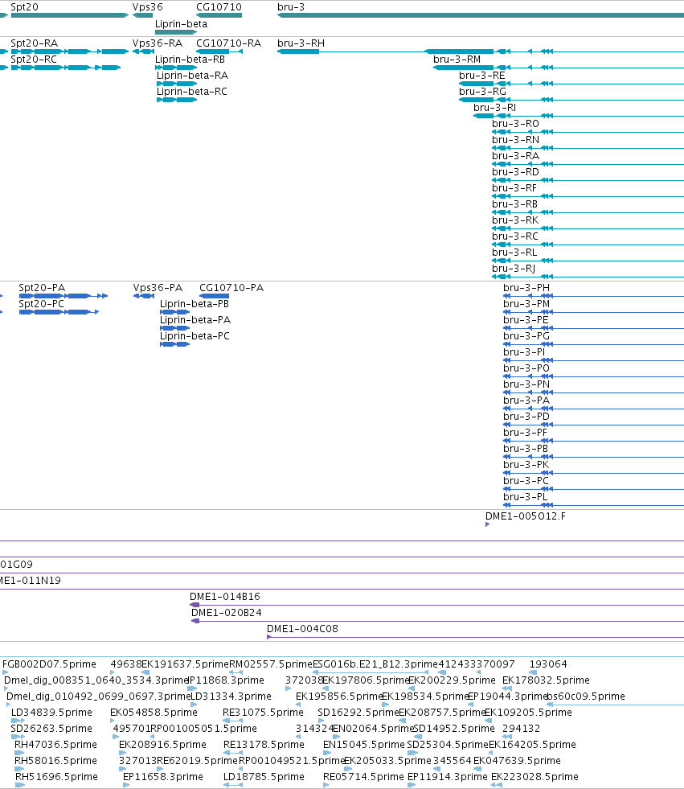Select the RE13178.5prime EST label
Image resolution: width=684 pixels, height=789 pixels.
click(264, 745)
